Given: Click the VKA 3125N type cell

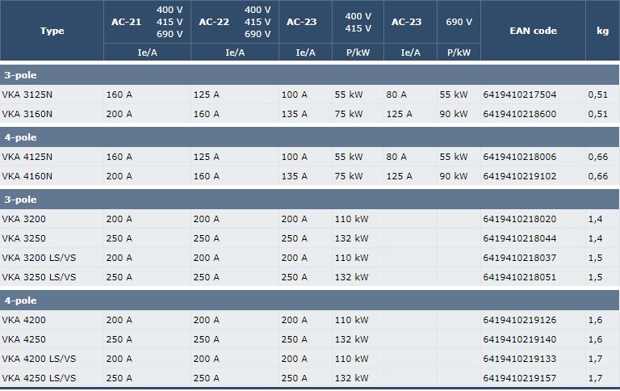Looking at the screenshot, I should [27, 95].
